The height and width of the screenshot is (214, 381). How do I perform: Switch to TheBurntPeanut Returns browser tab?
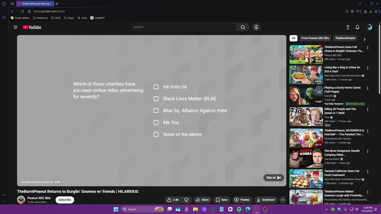point(35,4)
